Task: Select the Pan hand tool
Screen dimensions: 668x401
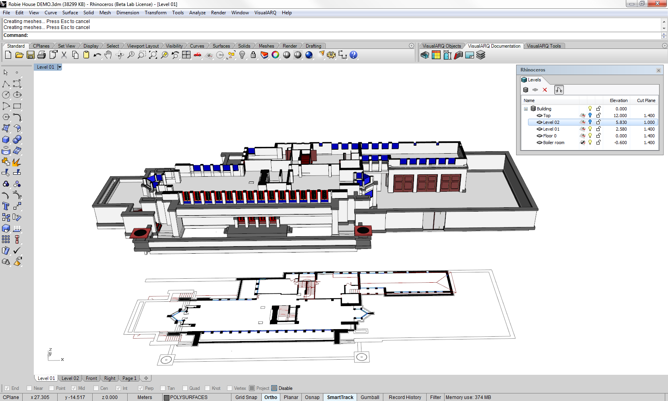Action: click(108, 55)
